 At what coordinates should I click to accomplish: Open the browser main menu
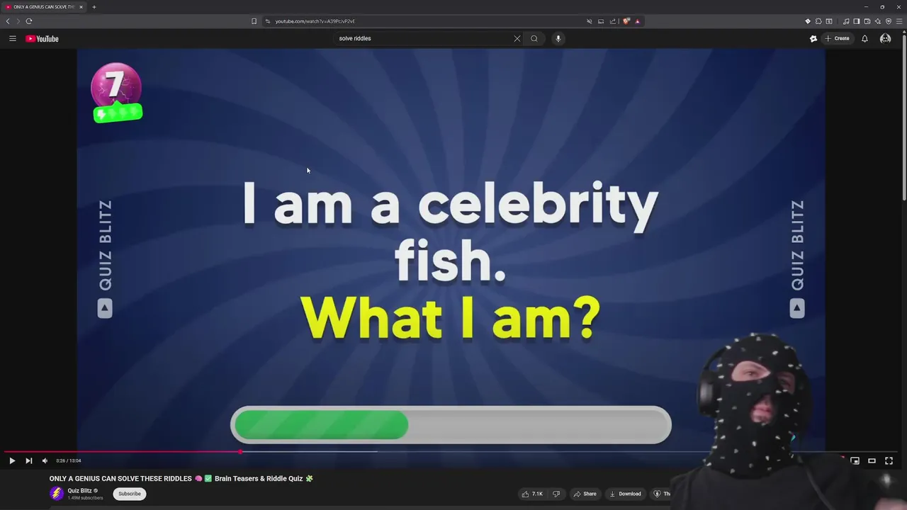click(x=899, y=21)
